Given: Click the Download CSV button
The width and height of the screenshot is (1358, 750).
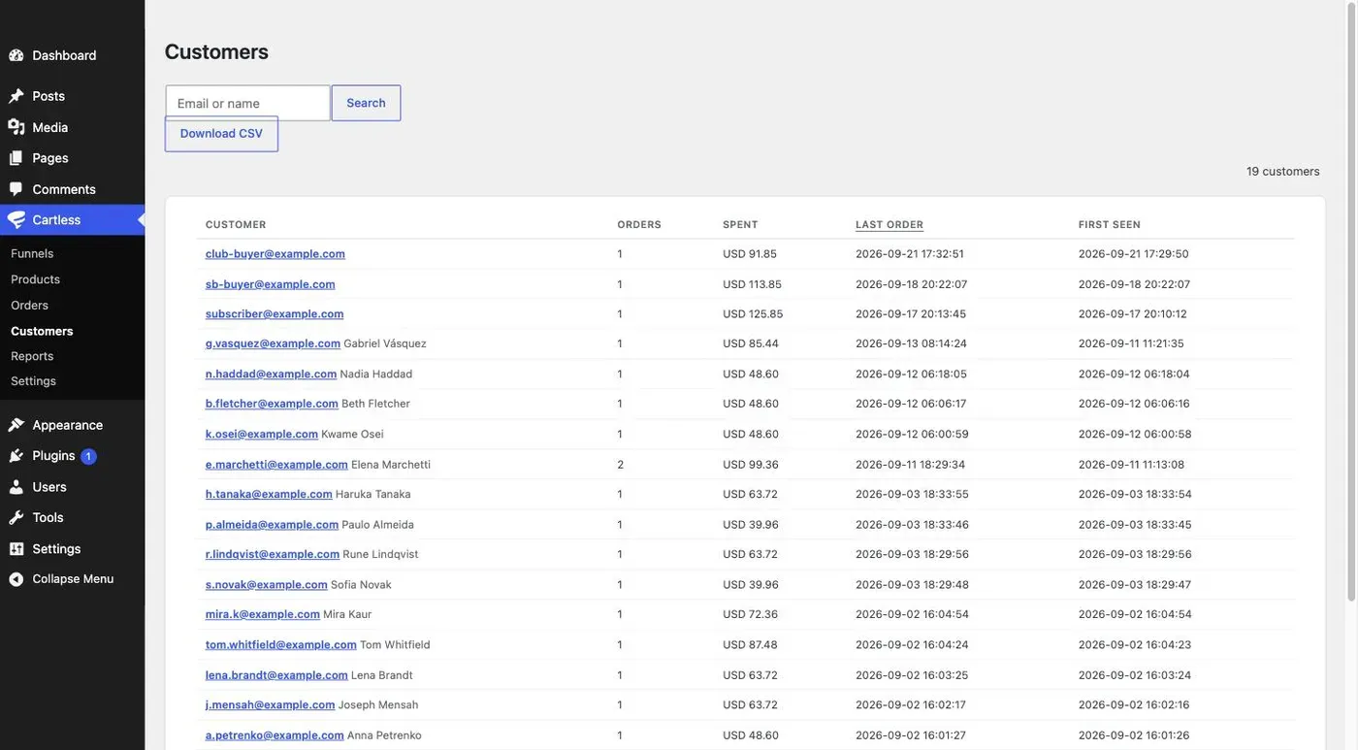Looking at the screenshot, I should 221,134.
